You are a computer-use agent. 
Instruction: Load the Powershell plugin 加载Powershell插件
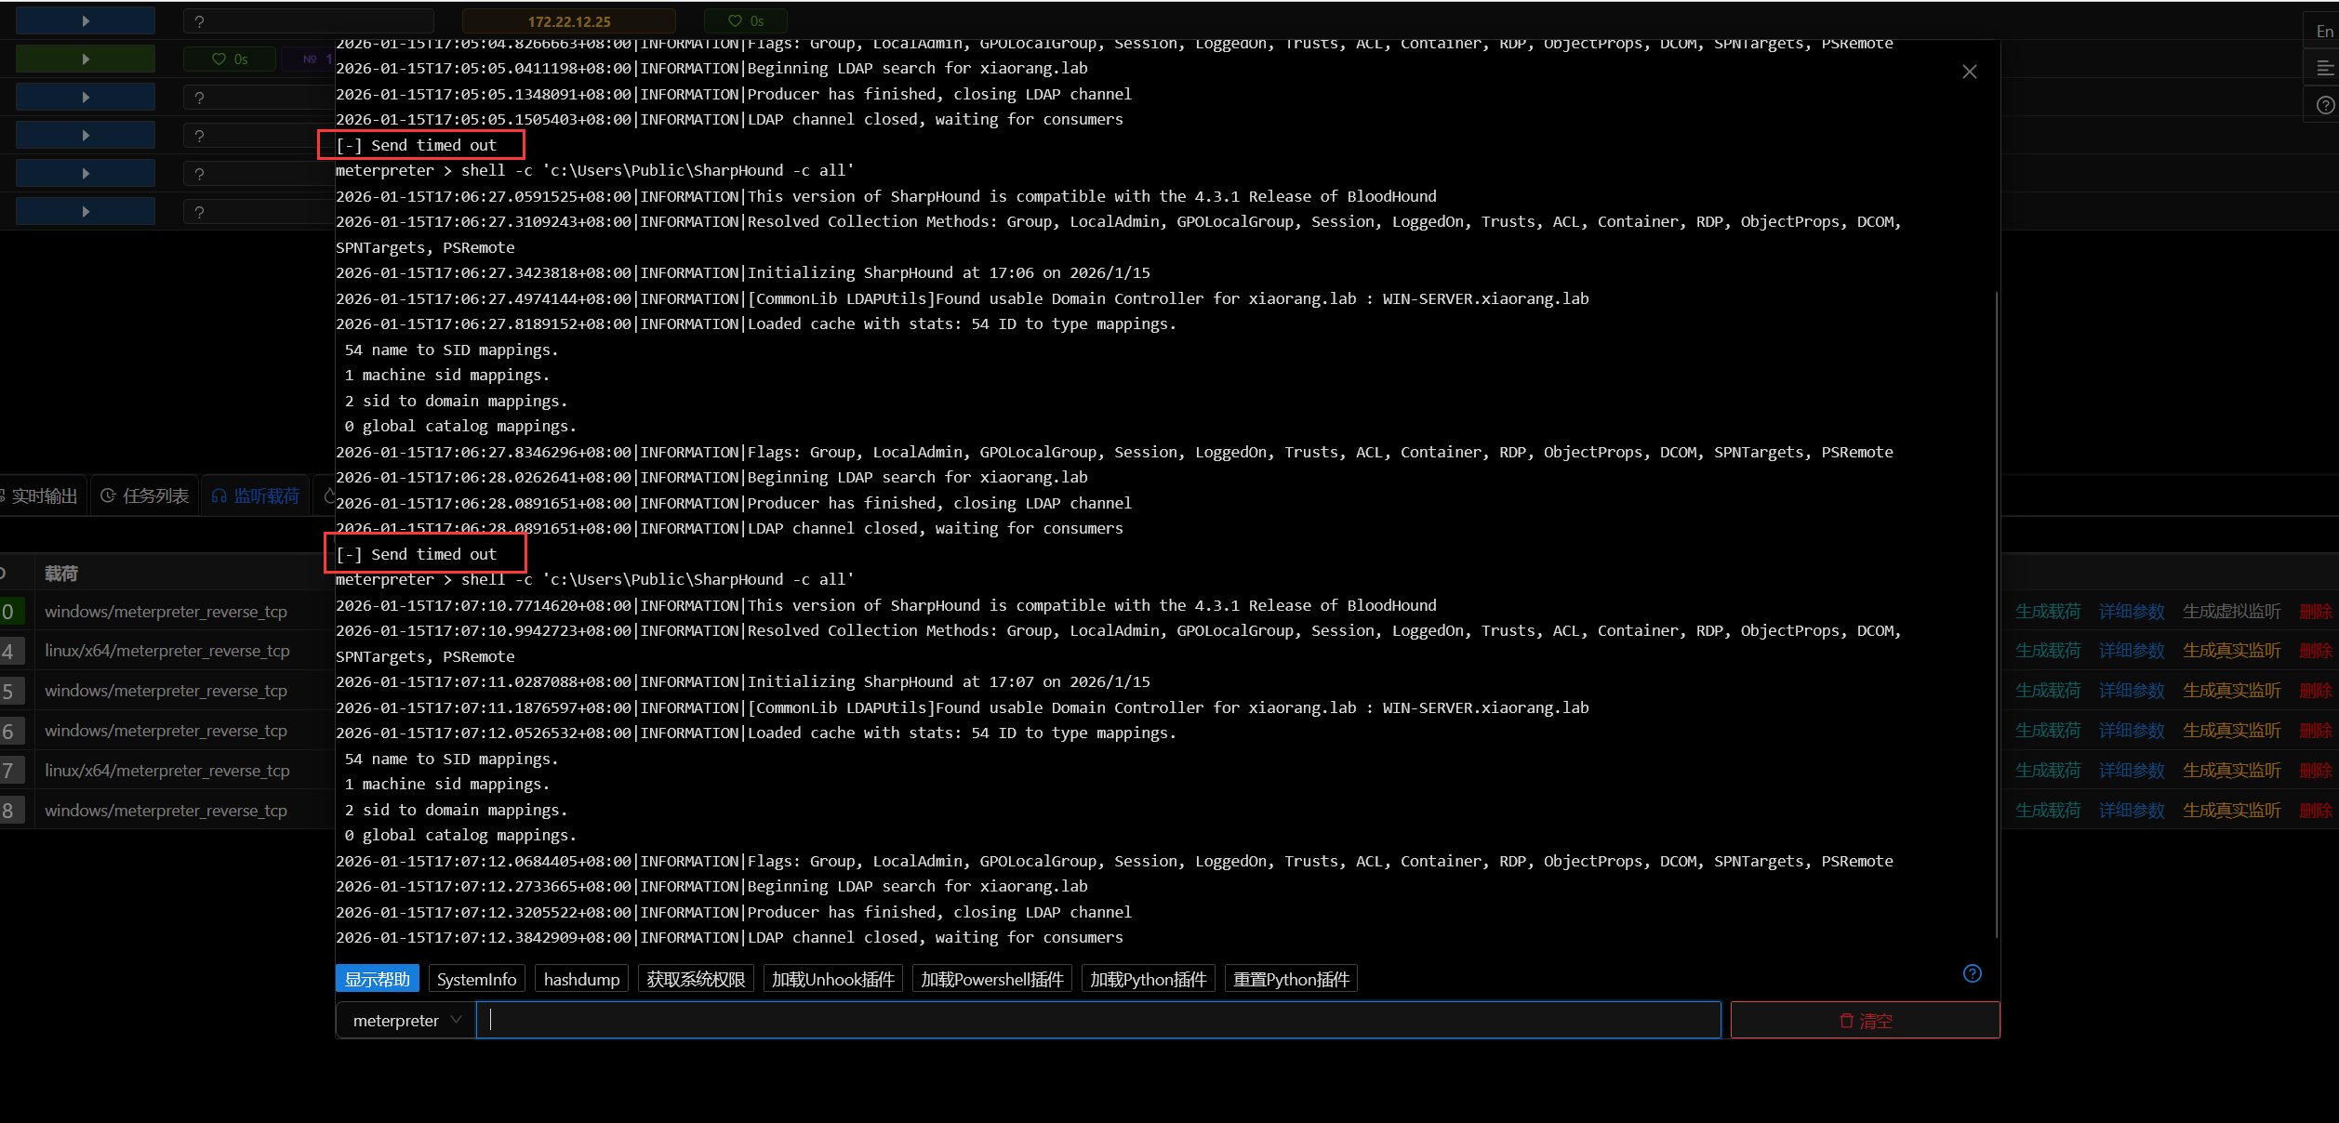click(991, 979)
